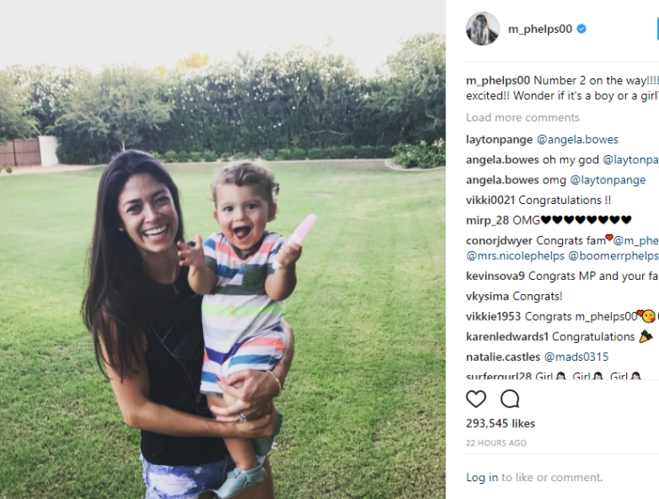This screenshot has width=659, height=499.
Task: Open m_phelps00 profile picture avatar
Action: pos(483,29)
